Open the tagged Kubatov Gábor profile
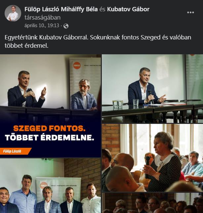The width and height of the screenshot is (203, 213). point(128,9)
